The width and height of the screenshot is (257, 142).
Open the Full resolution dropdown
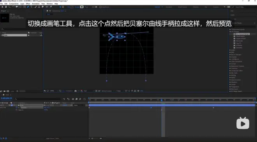click(x=89, y=91)
